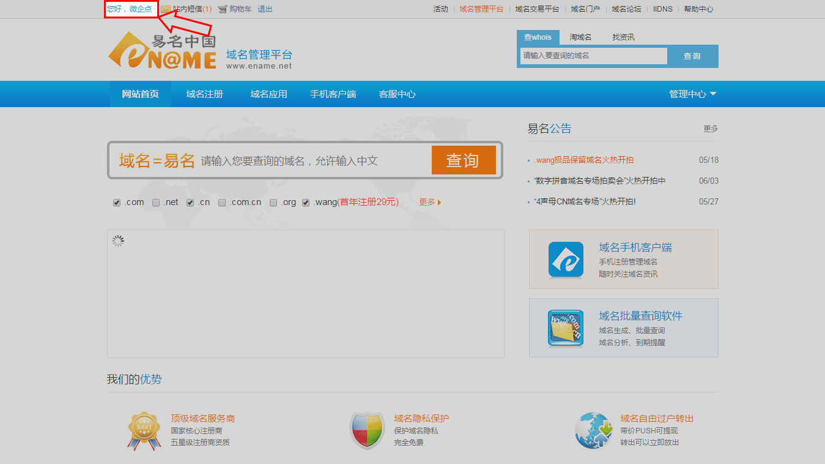Select the 查whois tab
This screenshot has width=825, height=464.
click(538, 37)
